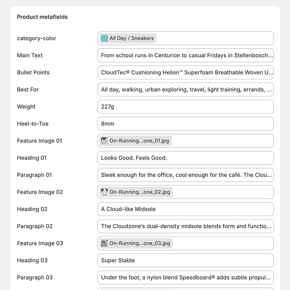The image size is (290, 290).
Task: Click the Paragraph 01 text field
Action: click(186, 175)
